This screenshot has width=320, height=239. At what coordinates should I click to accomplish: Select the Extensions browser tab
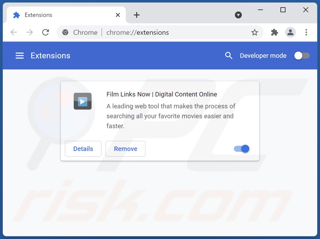pos(66,15)
